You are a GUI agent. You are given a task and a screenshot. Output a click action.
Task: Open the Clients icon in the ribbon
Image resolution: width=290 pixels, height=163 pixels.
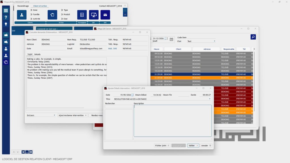pyautogui.click(x=22, y=15)
